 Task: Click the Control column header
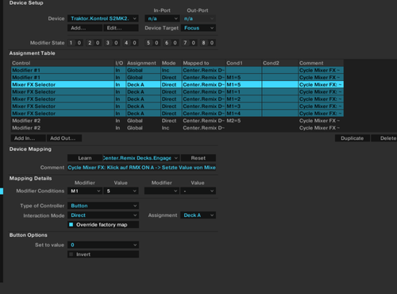click(x=63, y=63)
